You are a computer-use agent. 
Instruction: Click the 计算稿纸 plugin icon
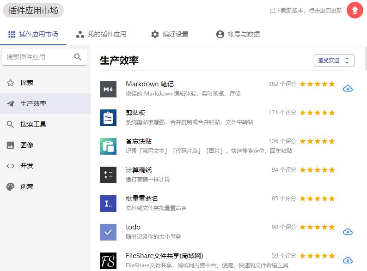108,175
